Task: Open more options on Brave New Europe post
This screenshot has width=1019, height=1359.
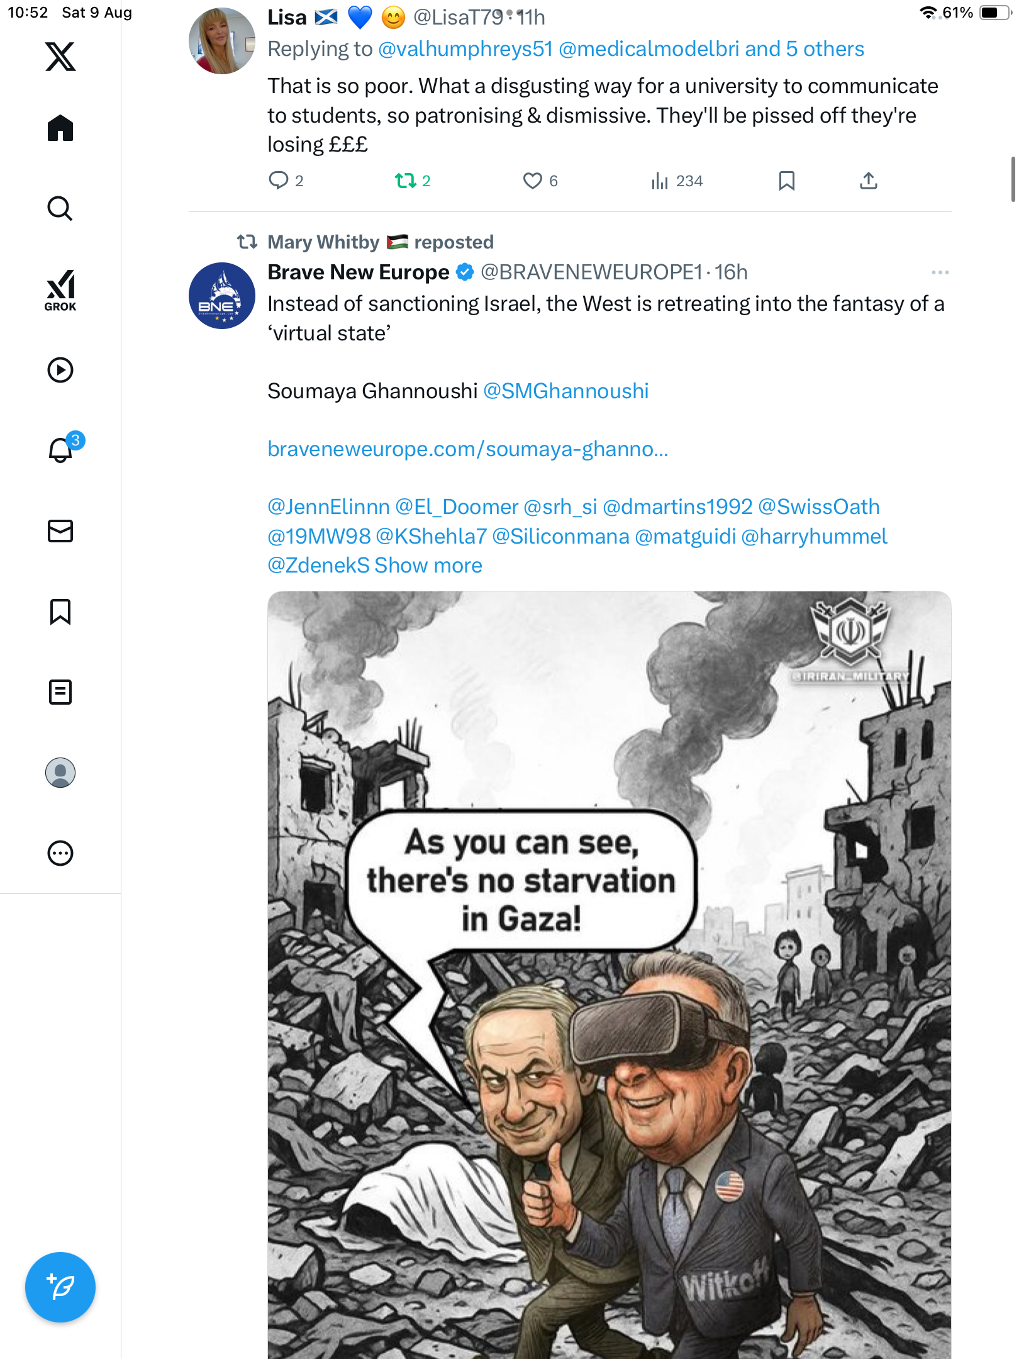Action: tap(940, 272)
